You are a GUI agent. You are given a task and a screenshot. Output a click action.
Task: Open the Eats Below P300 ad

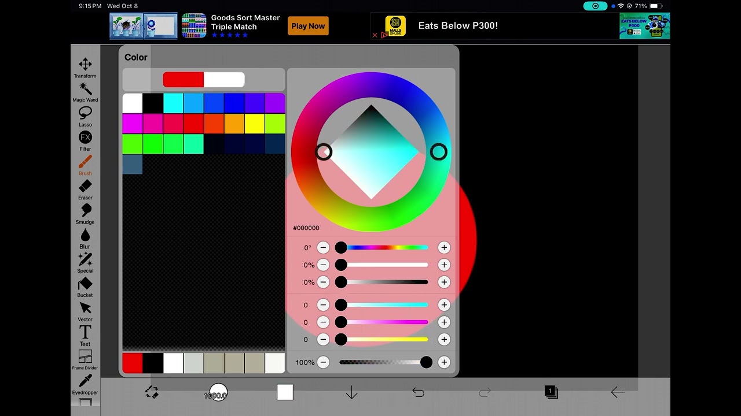[x=458, y=25]
